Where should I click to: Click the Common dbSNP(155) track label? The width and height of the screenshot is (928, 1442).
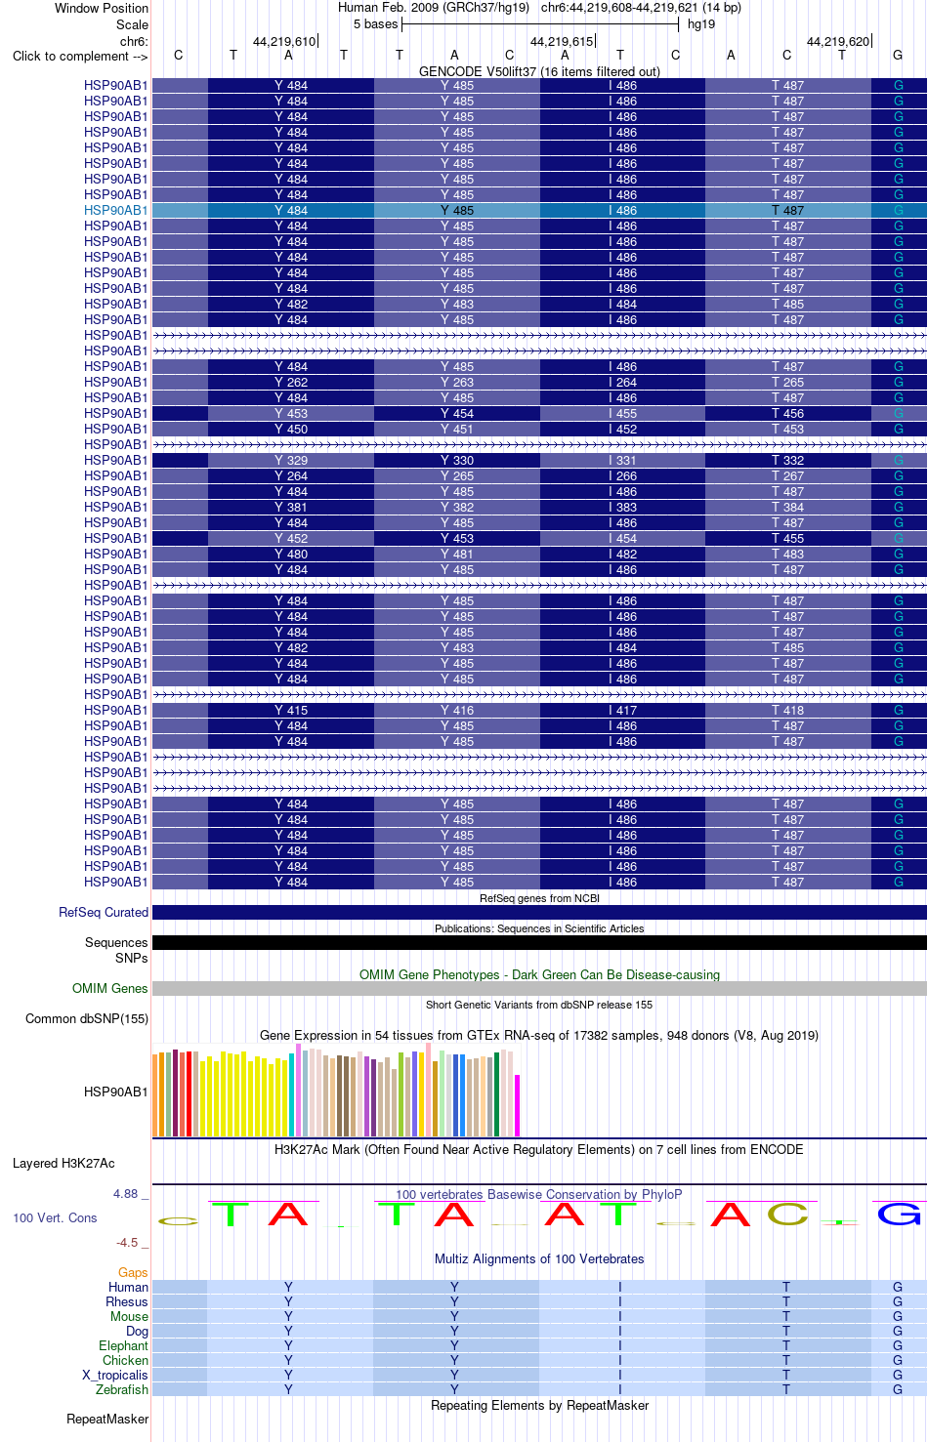(x=87, y=1018)
